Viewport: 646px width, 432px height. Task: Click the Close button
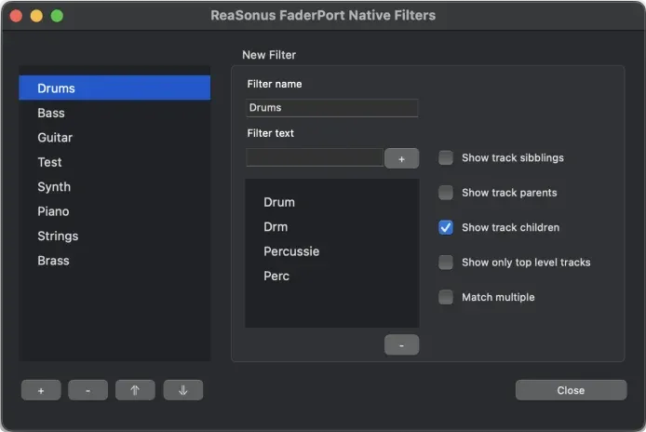(x=571, y=390)
